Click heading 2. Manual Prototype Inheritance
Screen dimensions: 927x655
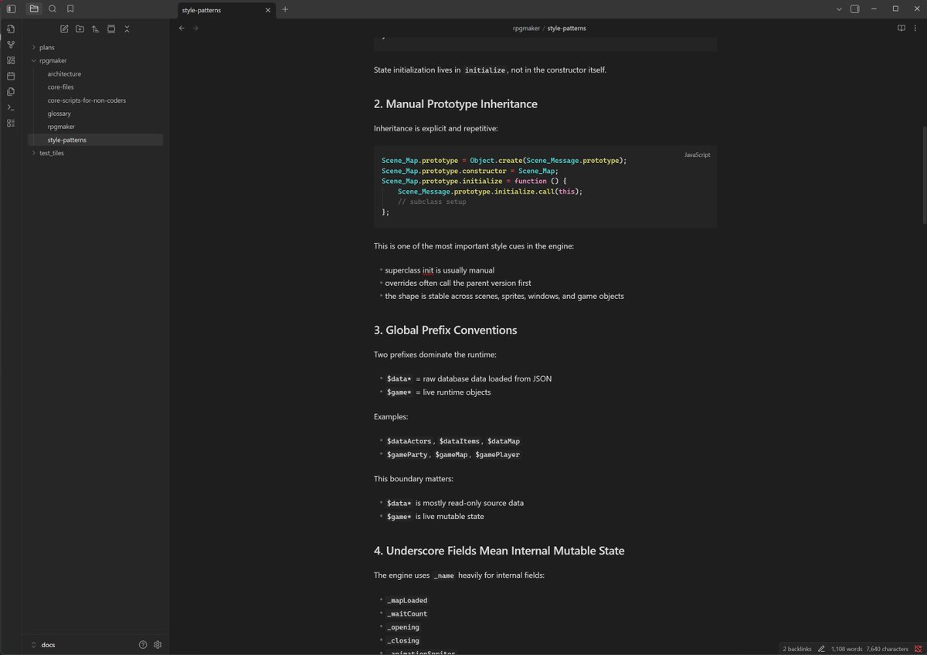click(x=456, y=104)
